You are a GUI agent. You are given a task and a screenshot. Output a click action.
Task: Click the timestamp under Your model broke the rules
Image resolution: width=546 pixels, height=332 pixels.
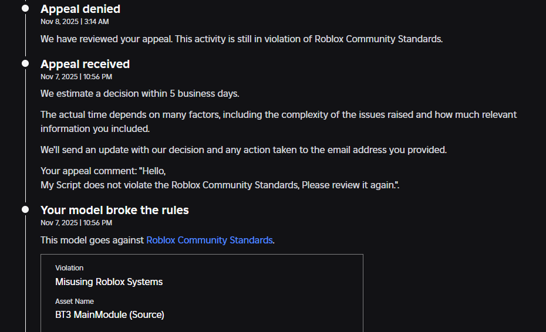(x=76, y=223)
